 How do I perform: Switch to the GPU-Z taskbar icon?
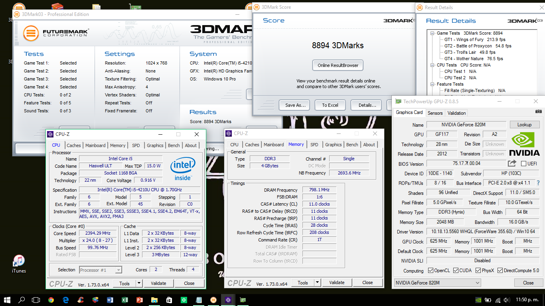click(243, 300)
